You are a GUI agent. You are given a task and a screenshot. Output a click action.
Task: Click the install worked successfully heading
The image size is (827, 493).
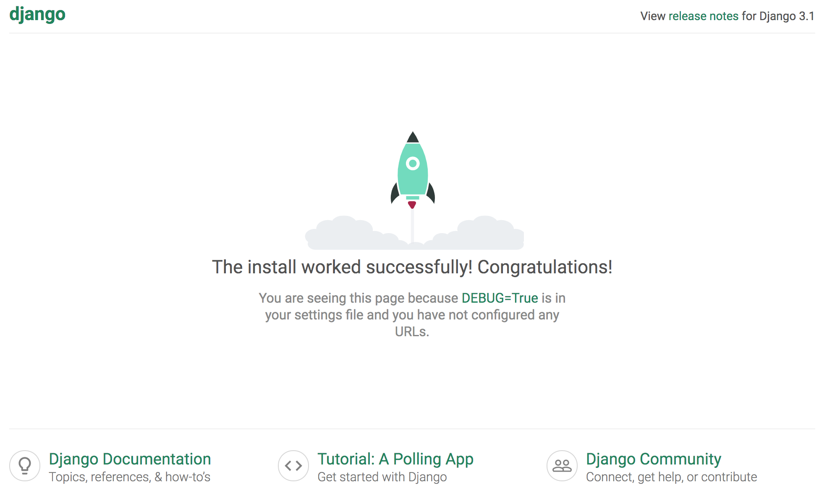click(x=412, y=267)
